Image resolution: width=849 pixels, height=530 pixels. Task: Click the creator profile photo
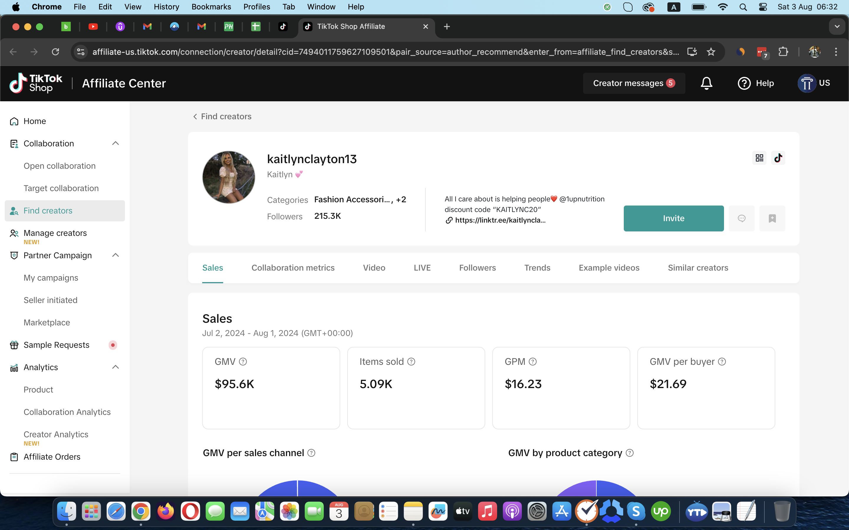229,177
